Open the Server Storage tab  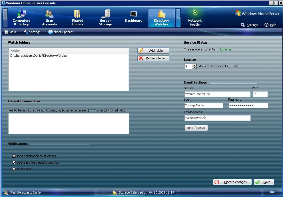point(106,18)
